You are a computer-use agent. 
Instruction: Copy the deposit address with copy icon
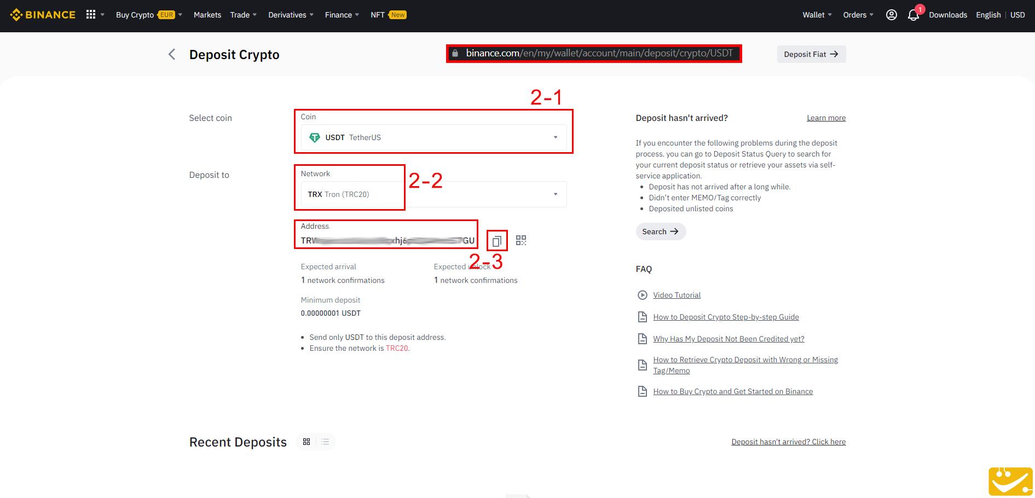[496, 241]
